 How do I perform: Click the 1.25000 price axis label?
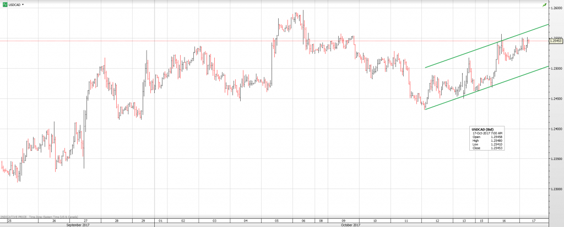pos(555,68)
